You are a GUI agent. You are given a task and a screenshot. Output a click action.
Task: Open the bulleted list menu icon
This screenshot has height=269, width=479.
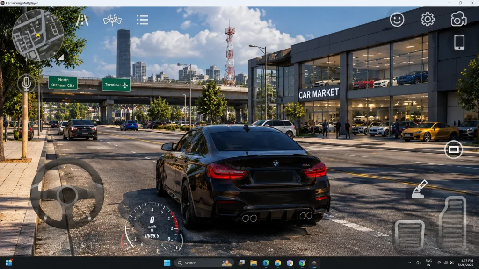pyautogui.click(x=142, y=20)
